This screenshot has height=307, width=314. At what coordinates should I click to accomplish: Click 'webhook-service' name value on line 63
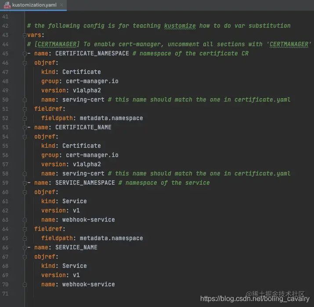[89, 220]
